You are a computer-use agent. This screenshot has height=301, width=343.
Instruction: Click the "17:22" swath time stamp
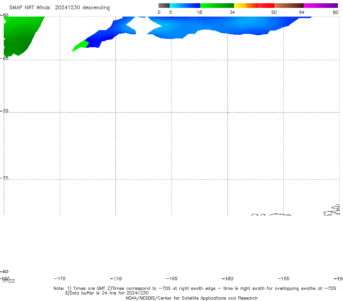[9, 281]
